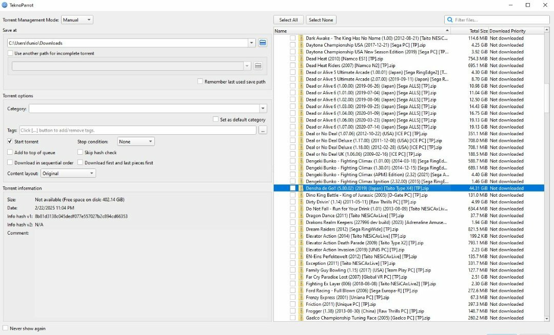Click the TeknoParrot app icon in title bar

coord(5,5)
